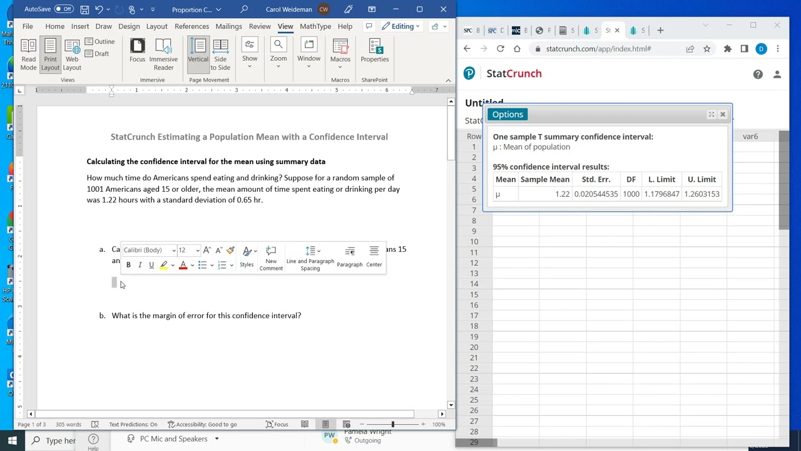801x451 pixels.
Task: Reload the StatCrunch browser page
Action: pos(500,48)
